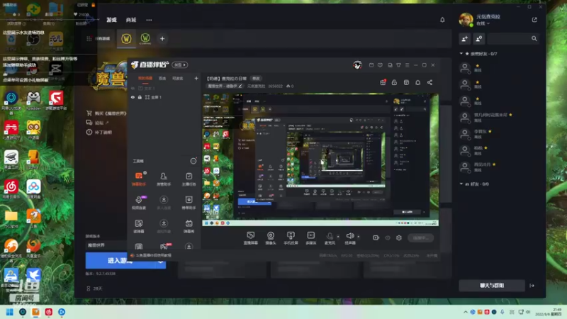Click the bell icon in streaming app header

tap(417, 82)
